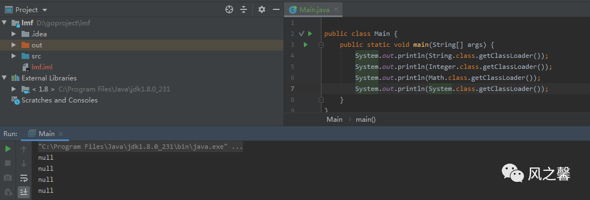Select the lmf.iml file
590x200 pixels.
click(42, 67)
